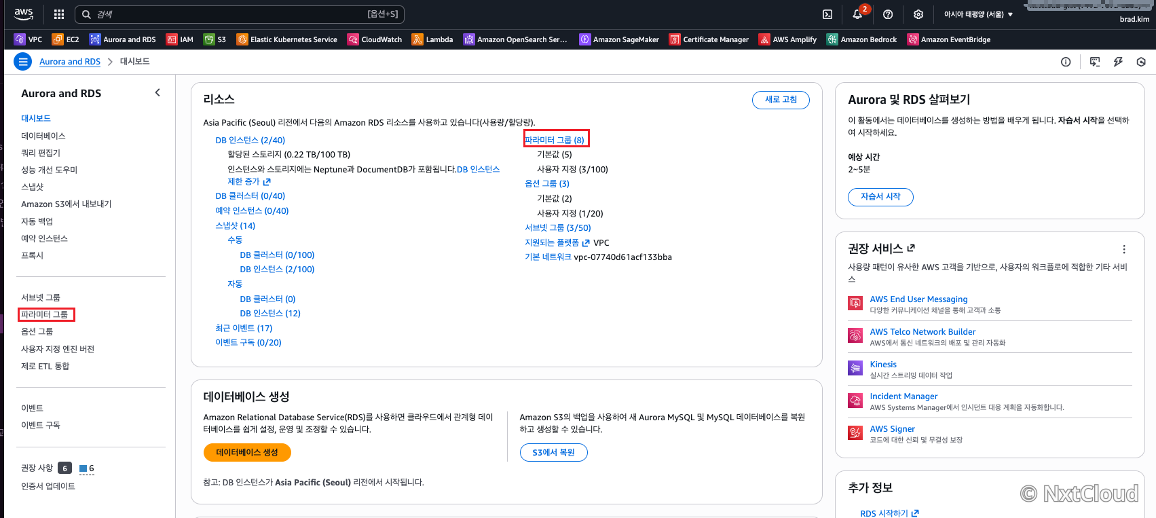Open the 스냅샷 (14) resource link
The width and height of the screenshot is (1156, 518).
pyautogui.click(x=236, y=225)
